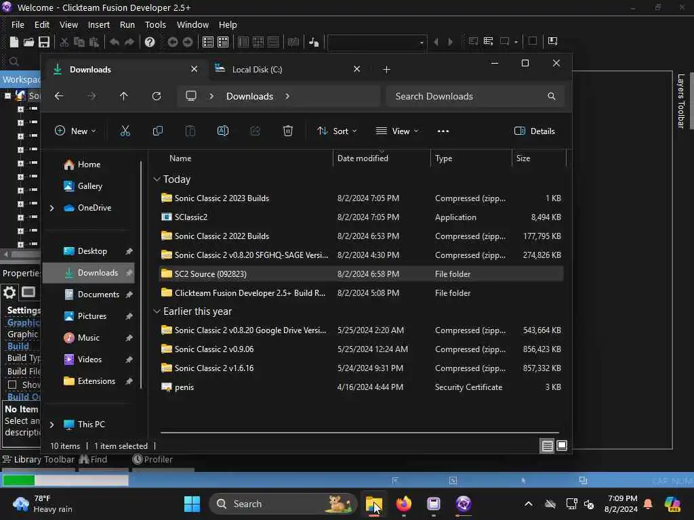Select the SClassic2 application file
694x520 pixels.
361,217
